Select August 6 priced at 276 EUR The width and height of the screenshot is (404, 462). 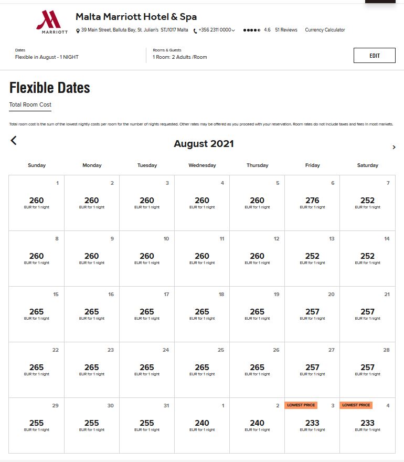pyautogui.click(x=312, y=203)
